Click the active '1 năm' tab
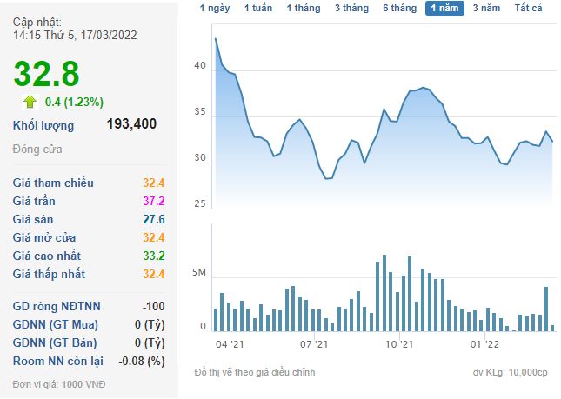The image size is (561, 399). pyautogui.click(x=444, y=8)
